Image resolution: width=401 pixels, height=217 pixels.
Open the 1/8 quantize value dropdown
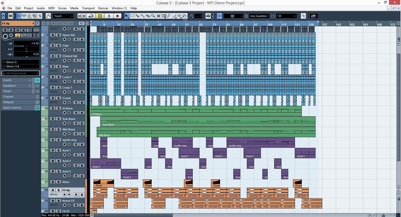tap(286, 16)
